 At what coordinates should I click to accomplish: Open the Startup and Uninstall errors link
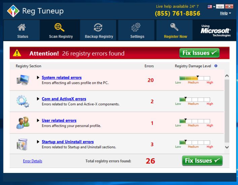(68, 142)
